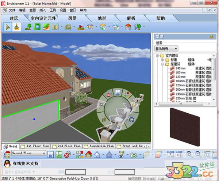This screenshot has height=181, width=219.
Task: Open the fountain tool dropdown arrow
Action: click(x=122, y=27)
